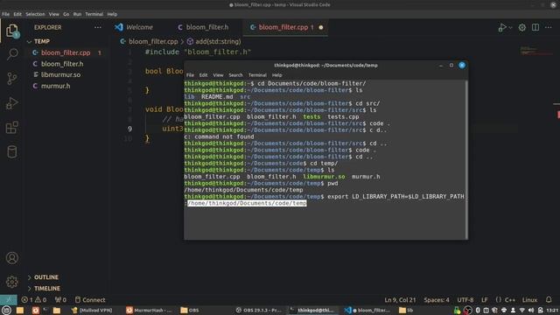Open the system start menu in the taskbar
Image resolution: width=560 pixels, height=315 pixels.
[7, 310]
